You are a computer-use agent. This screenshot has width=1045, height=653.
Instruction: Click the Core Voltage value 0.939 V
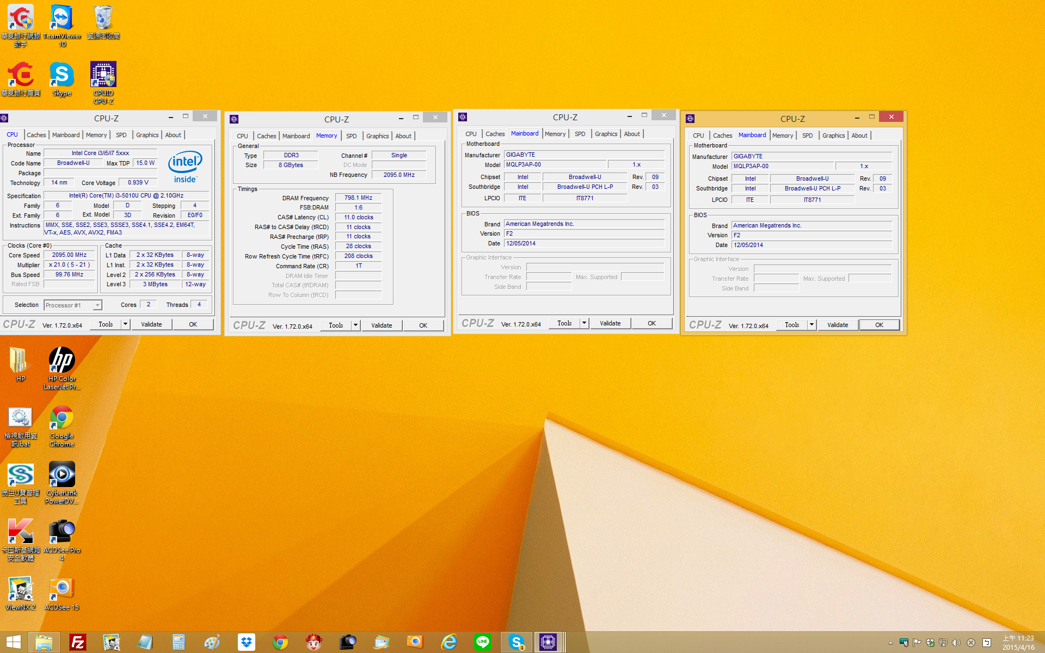click(138, 182)
